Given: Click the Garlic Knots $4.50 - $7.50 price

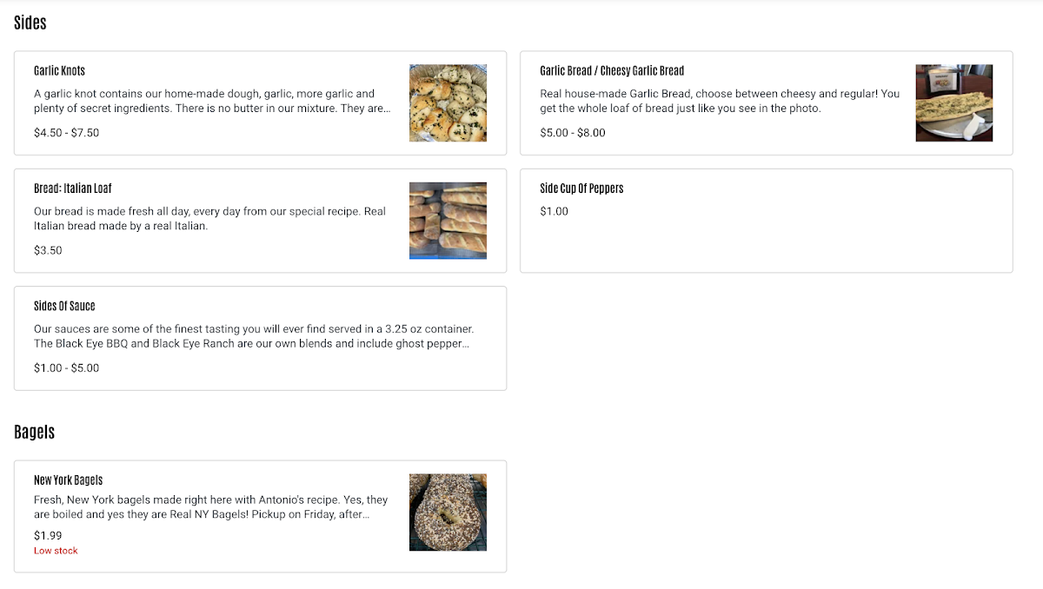Looking at the screenshot, I should [x=66, y=133].
